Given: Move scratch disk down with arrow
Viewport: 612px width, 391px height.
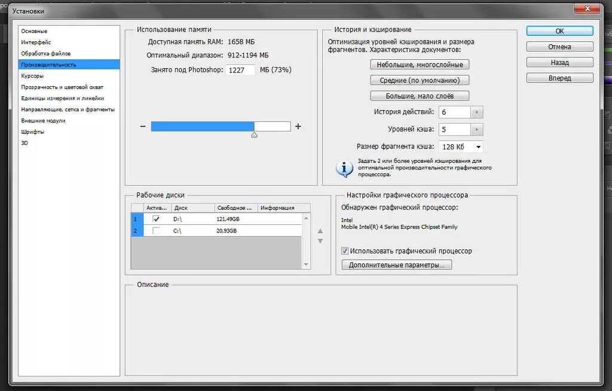Looking at the screenshot, I should [x=320, y=242].
